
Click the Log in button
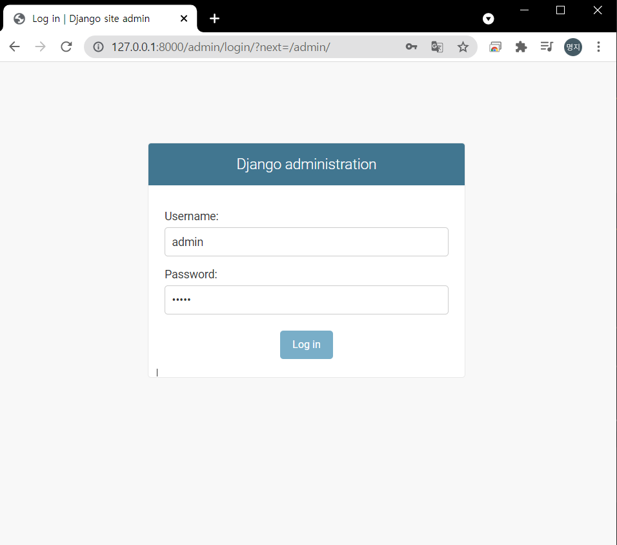point(306,345)
